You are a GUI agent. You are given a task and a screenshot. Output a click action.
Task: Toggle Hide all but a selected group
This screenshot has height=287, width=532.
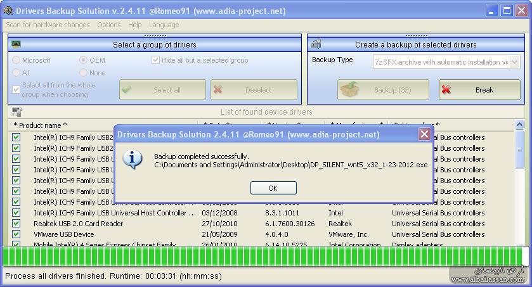click(x=155, y=60)
